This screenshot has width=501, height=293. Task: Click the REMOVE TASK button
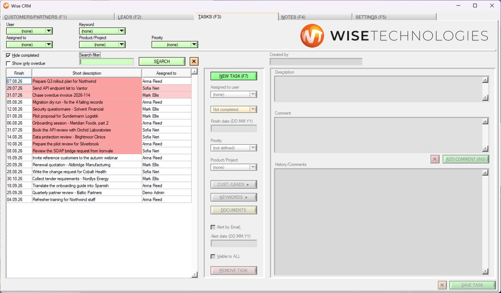234,271
